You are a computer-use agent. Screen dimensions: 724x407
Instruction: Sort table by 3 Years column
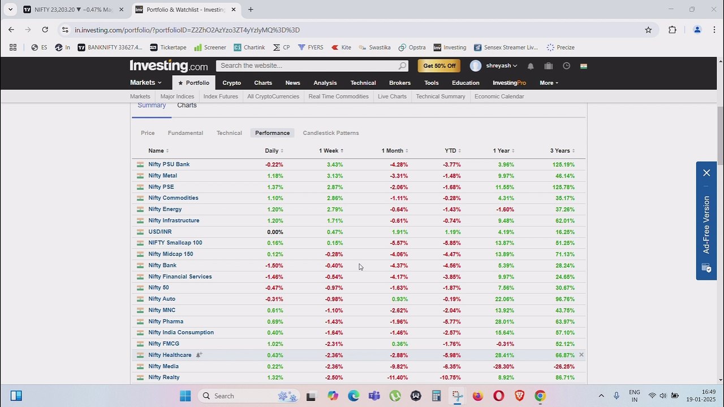tap(562, 151)
